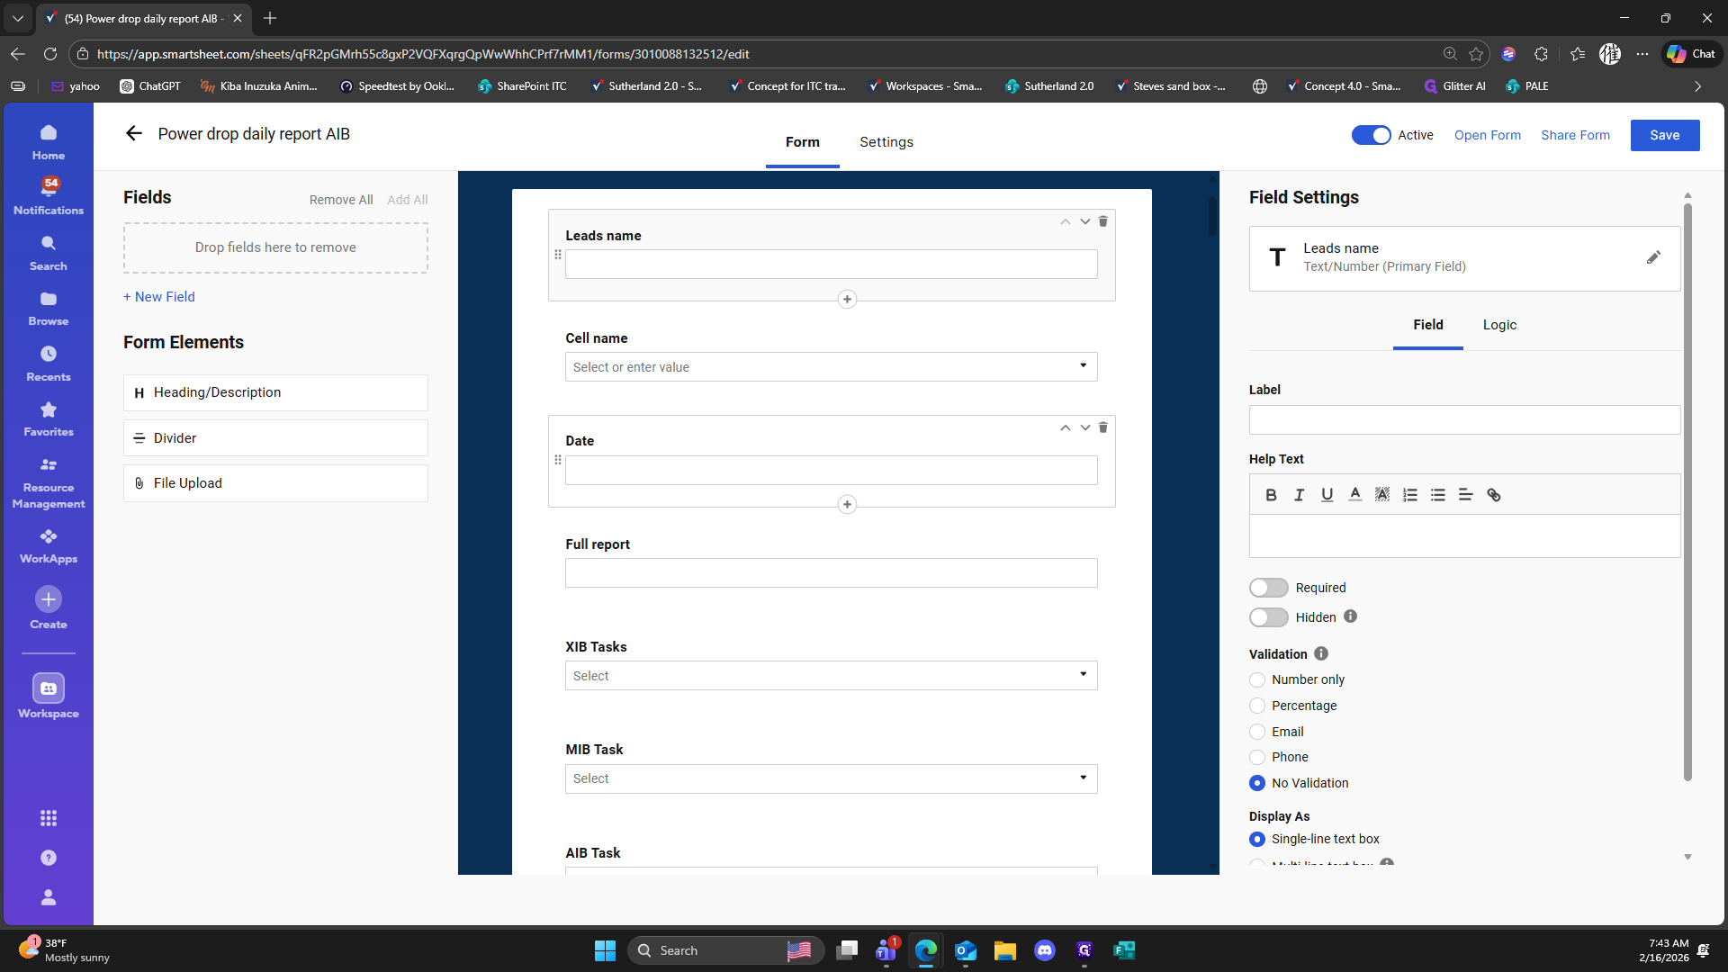
Task: Click the pencil edit icon for Leads name
Action: (1653, 257)
